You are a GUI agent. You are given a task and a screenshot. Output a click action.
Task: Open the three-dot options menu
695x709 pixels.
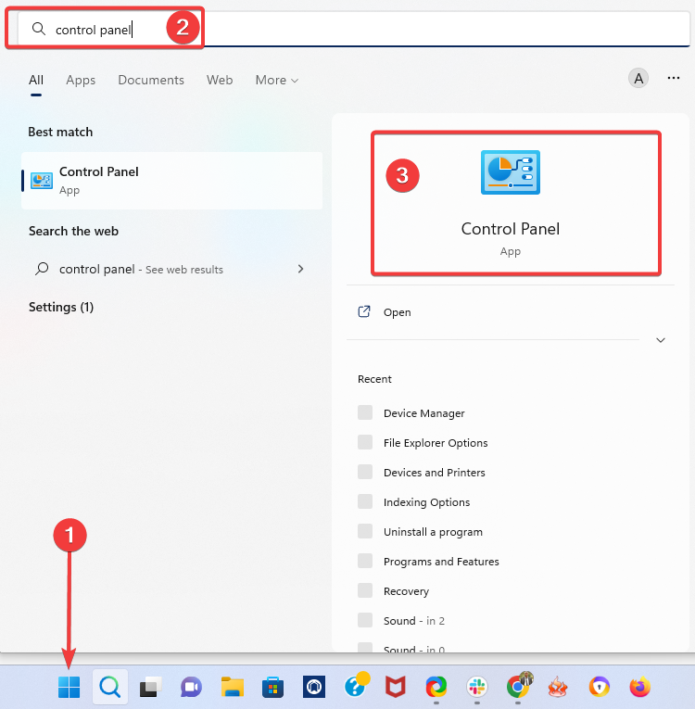[674, 78]
